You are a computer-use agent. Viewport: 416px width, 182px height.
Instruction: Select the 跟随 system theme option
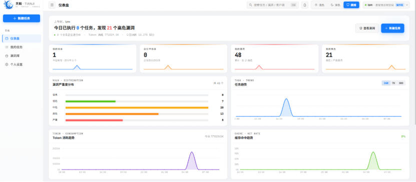pos(351,5)
